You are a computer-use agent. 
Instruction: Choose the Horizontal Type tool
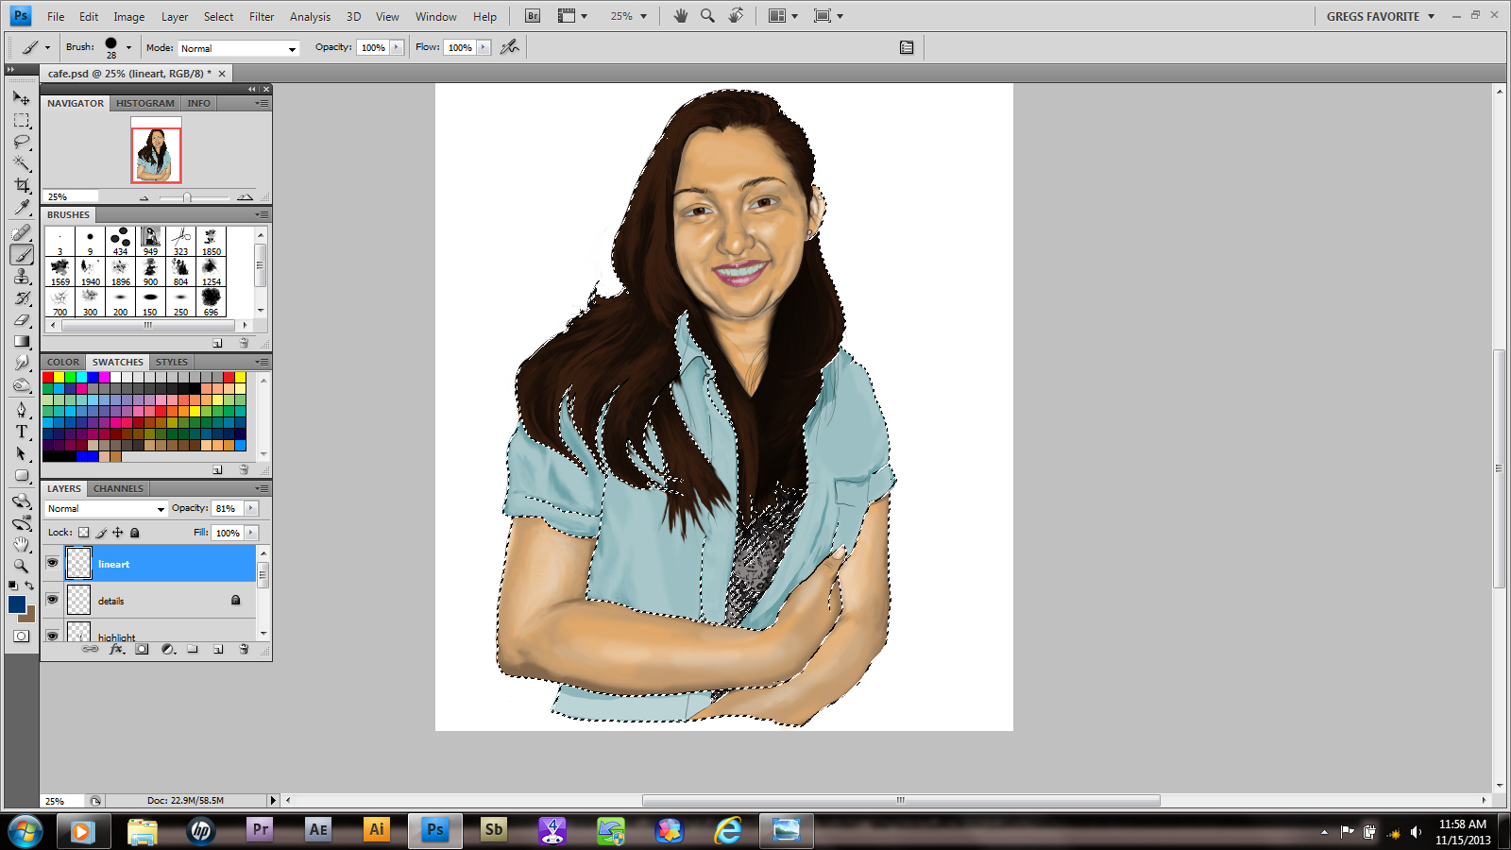[x=22, y=432]
